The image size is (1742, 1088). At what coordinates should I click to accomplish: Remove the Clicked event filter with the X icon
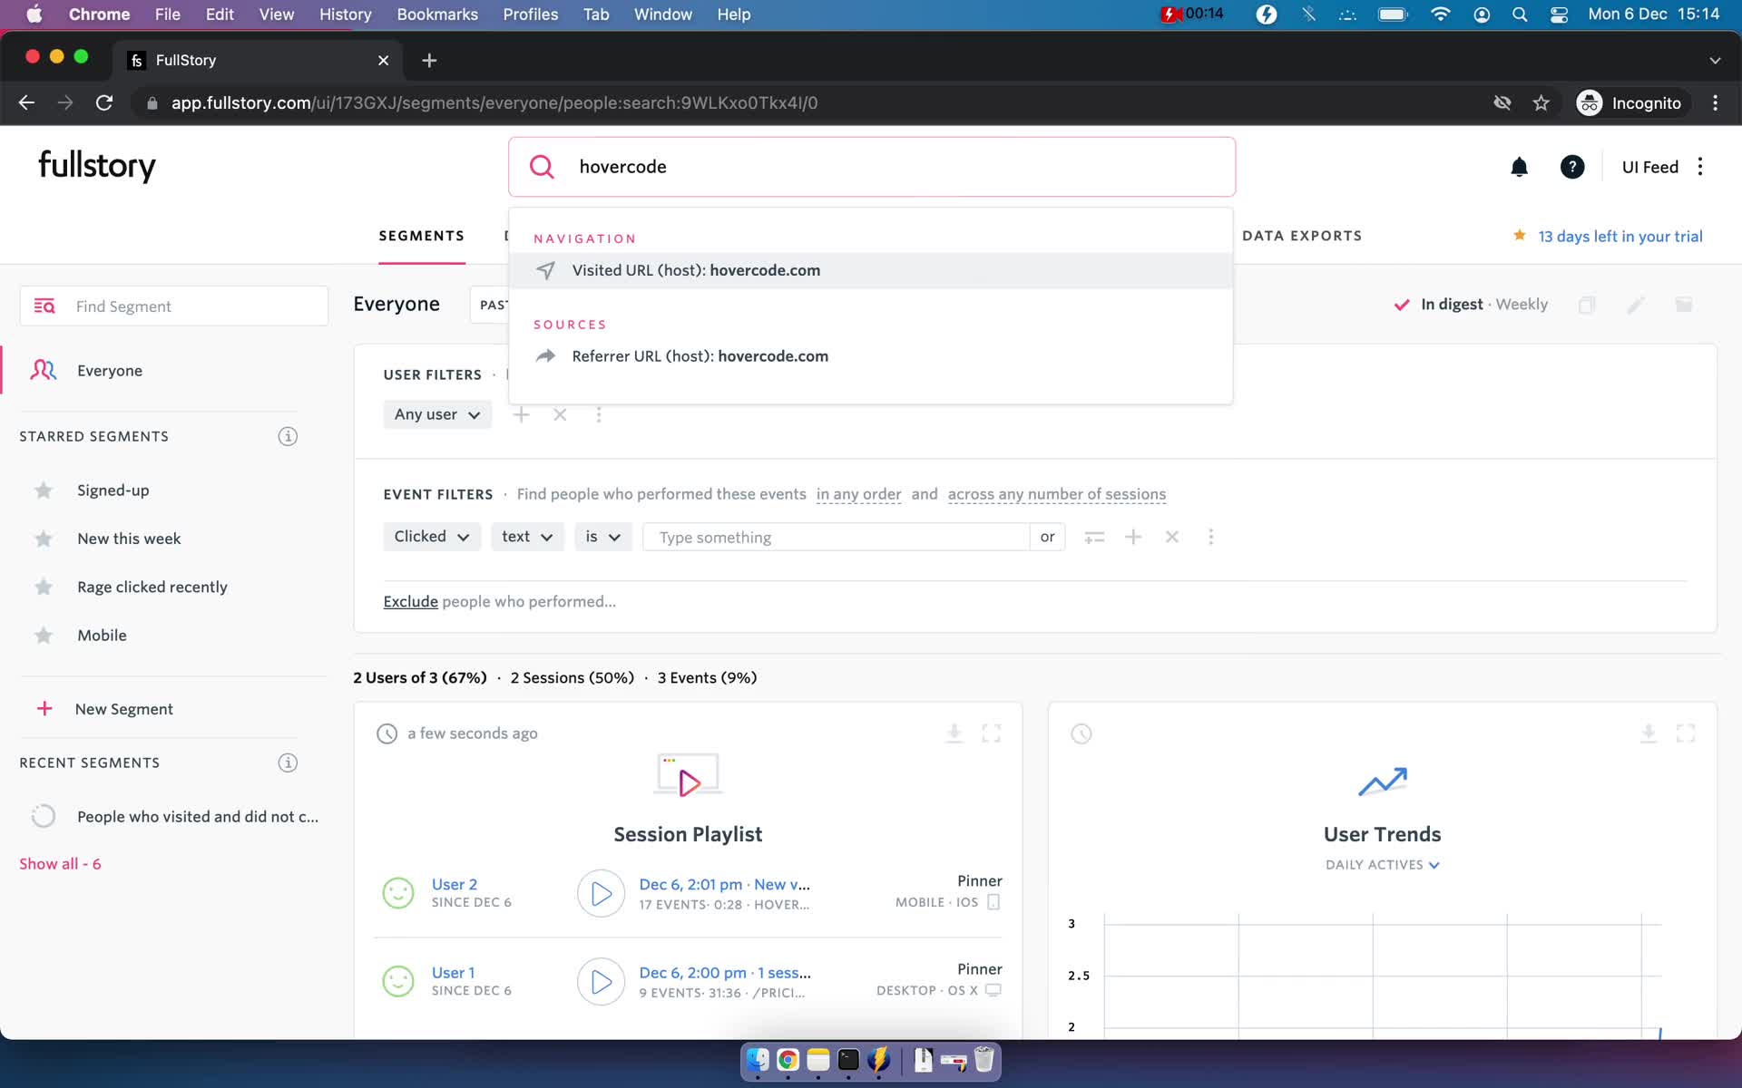pyautogui.click(x=1172, y=537)
